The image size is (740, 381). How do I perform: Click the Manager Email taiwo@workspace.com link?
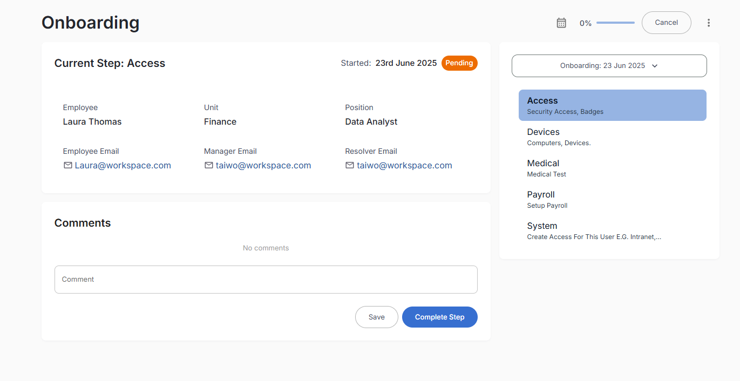pos(263,165)
